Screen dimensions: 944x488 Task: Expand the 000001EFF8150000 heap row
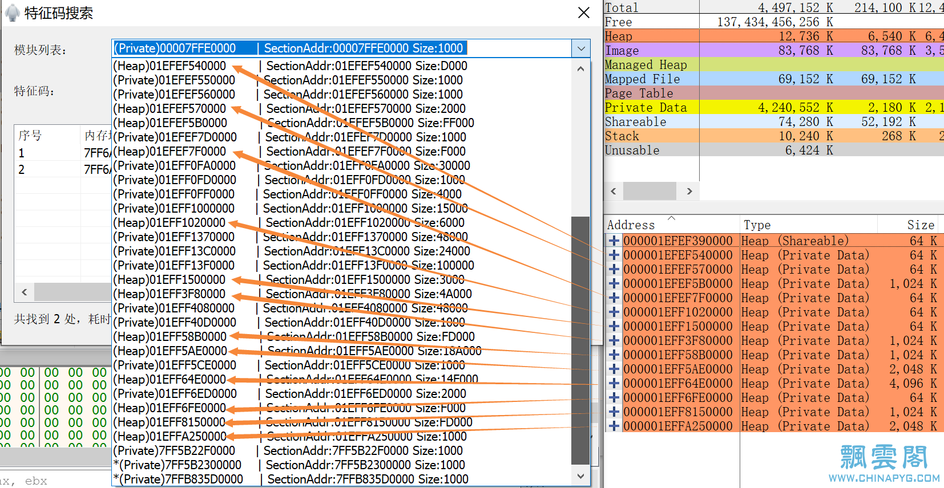[x=614, y=412]
